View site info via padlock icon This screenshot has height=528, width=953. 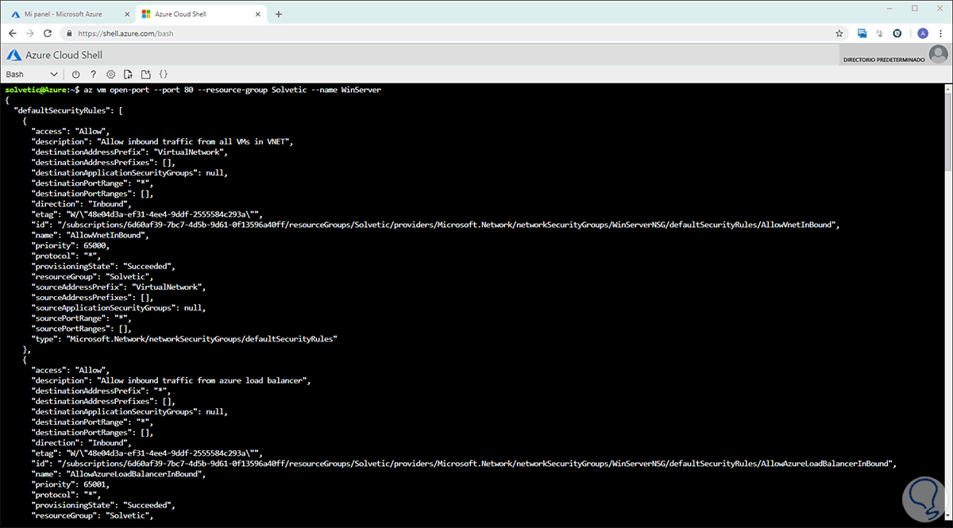pos(70,33)
